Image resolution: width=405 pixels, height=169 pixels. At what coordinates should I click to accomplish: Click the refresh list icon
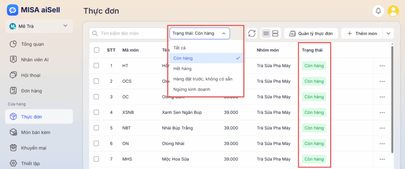pyautogui.click(x=252, y=33)
